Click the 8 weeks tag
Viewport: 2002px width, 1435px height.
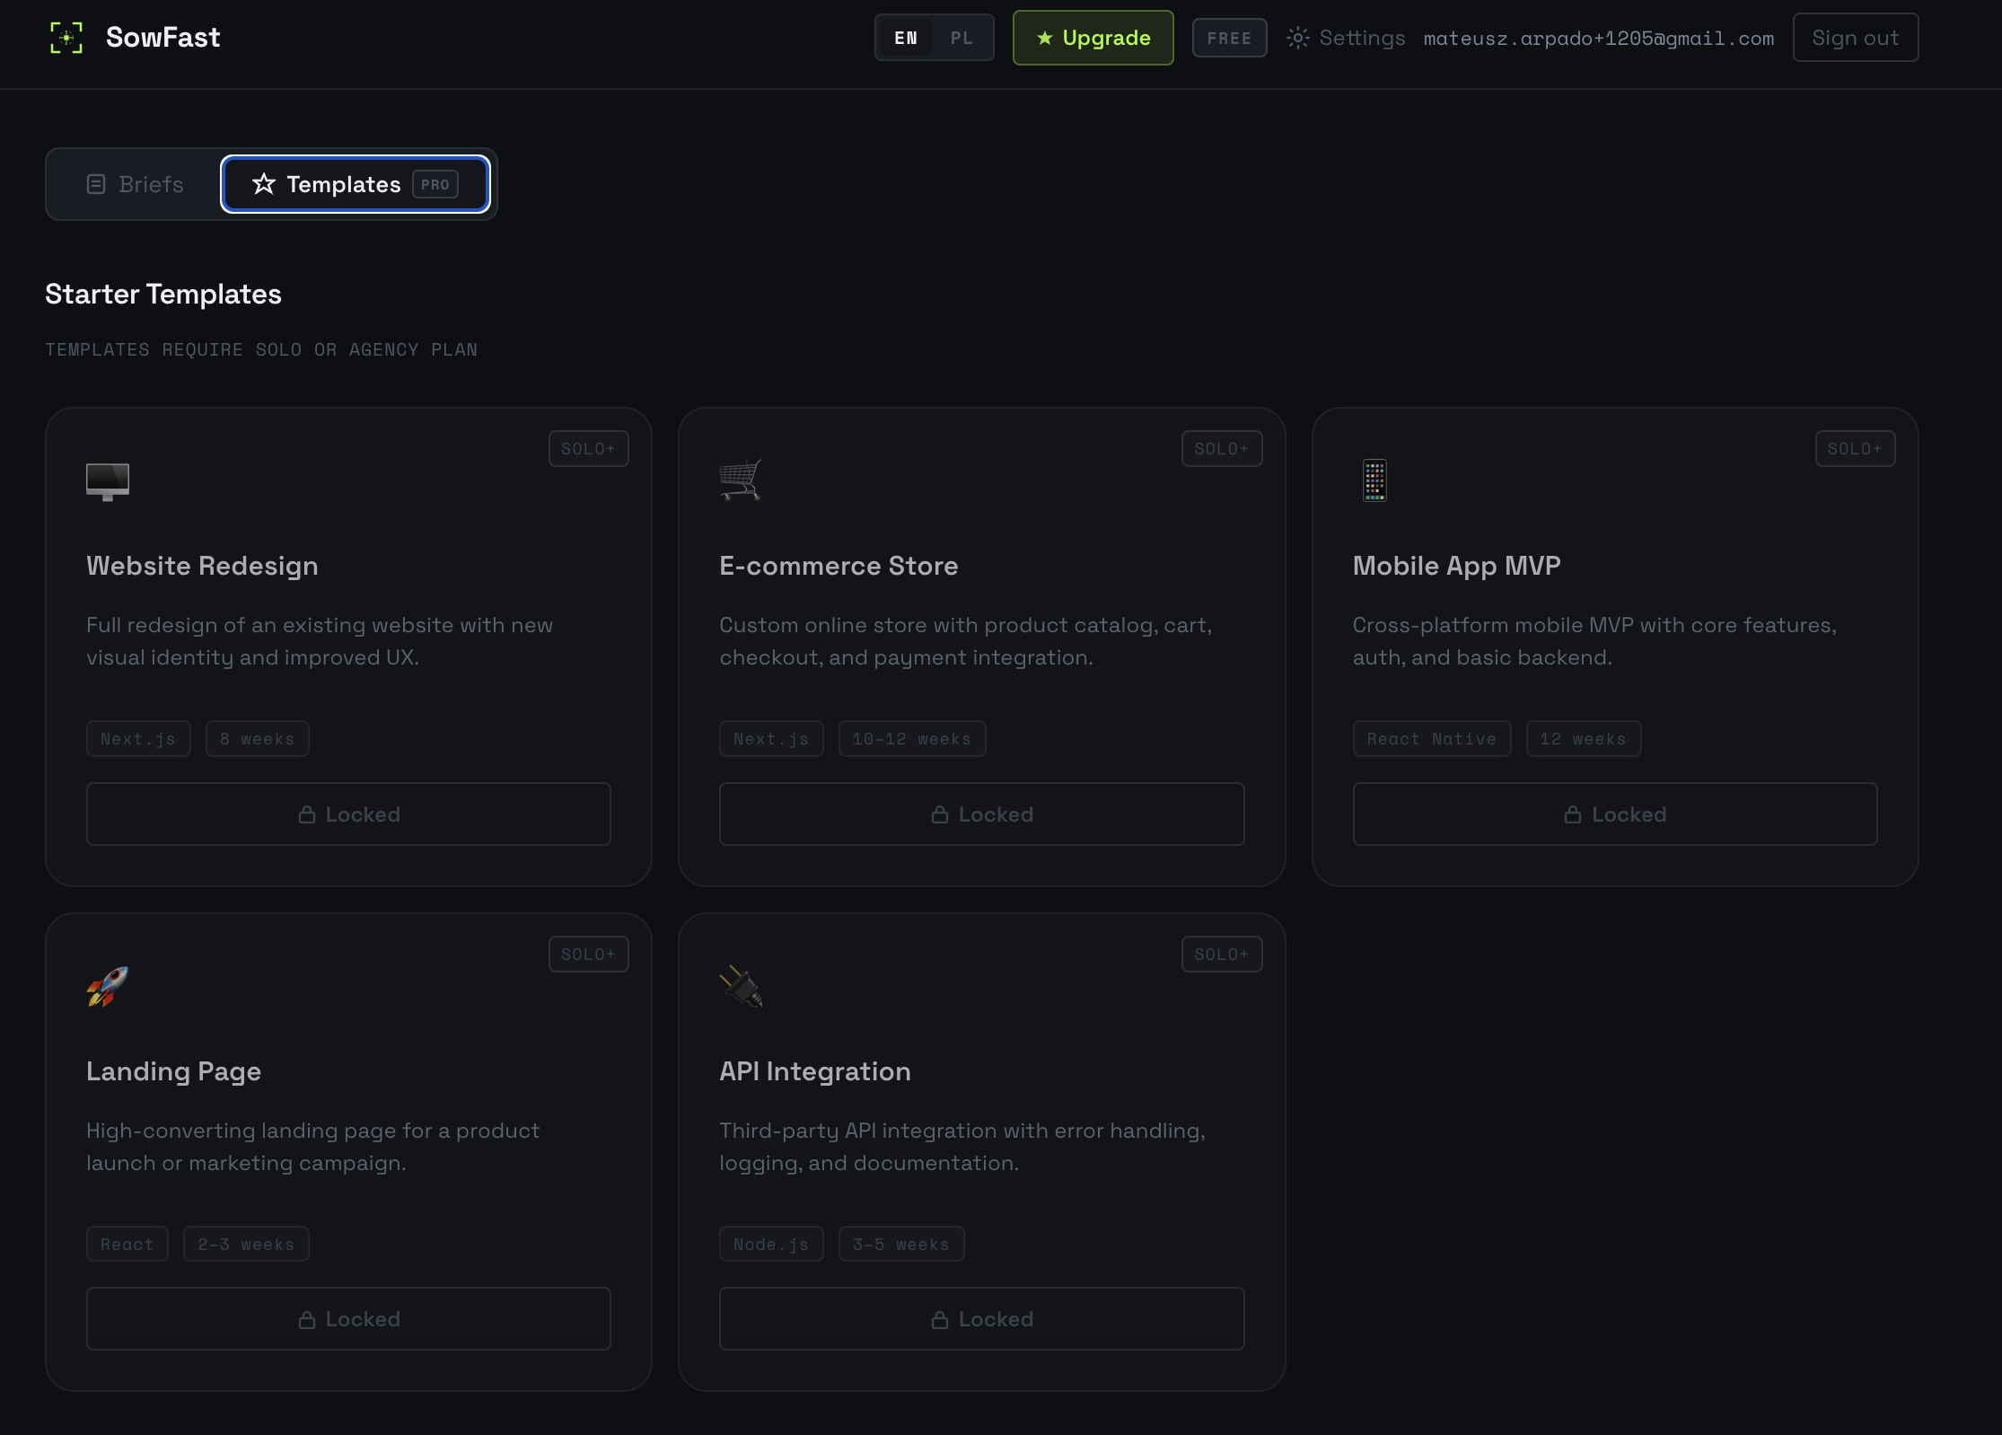click(x=258, y=738)
